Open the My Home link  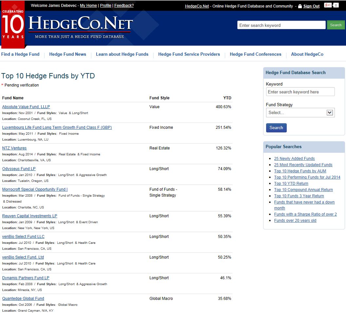coord(88,6)
